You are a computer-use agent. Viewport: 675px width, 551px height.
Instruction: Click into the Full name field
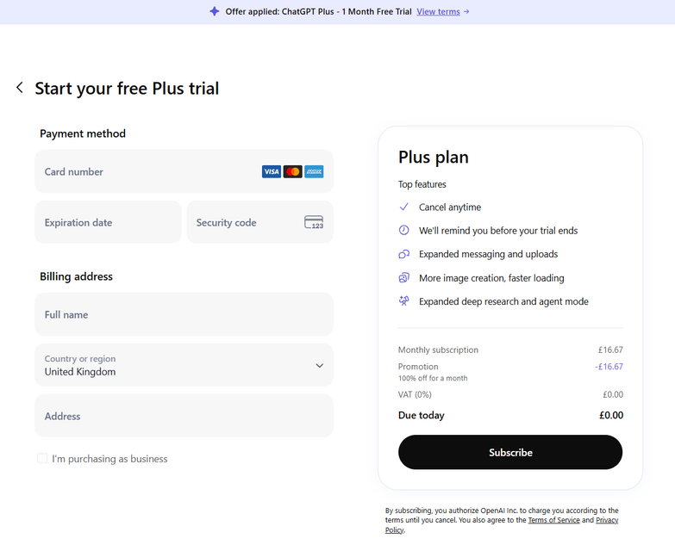184,315
